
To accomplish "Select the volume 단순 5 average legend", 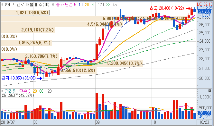I will (25, 91).
